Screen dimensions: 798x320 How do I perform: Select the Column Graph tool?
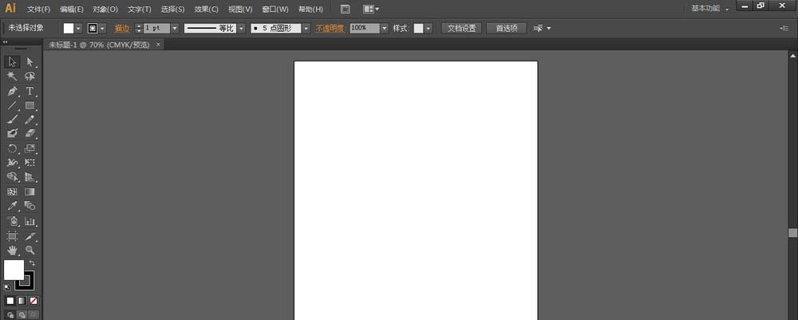pos(30,221)
